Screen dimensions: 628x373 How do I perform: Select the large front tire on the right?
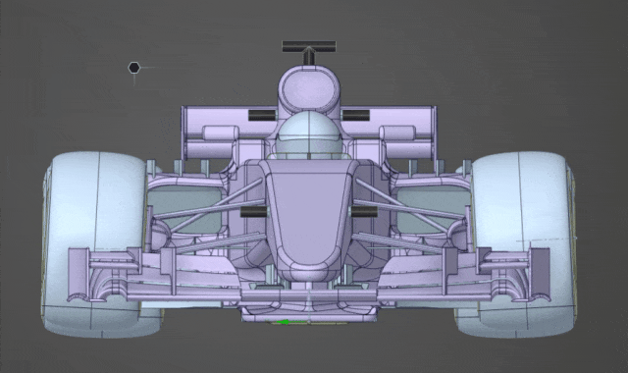click(x=521, y=244)
